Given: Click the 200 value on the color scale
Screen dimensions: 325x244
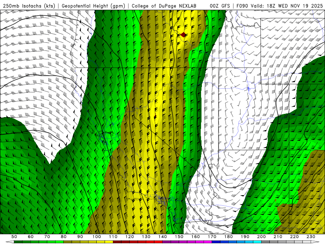Looking at the screenshot, I should (261, 237).
